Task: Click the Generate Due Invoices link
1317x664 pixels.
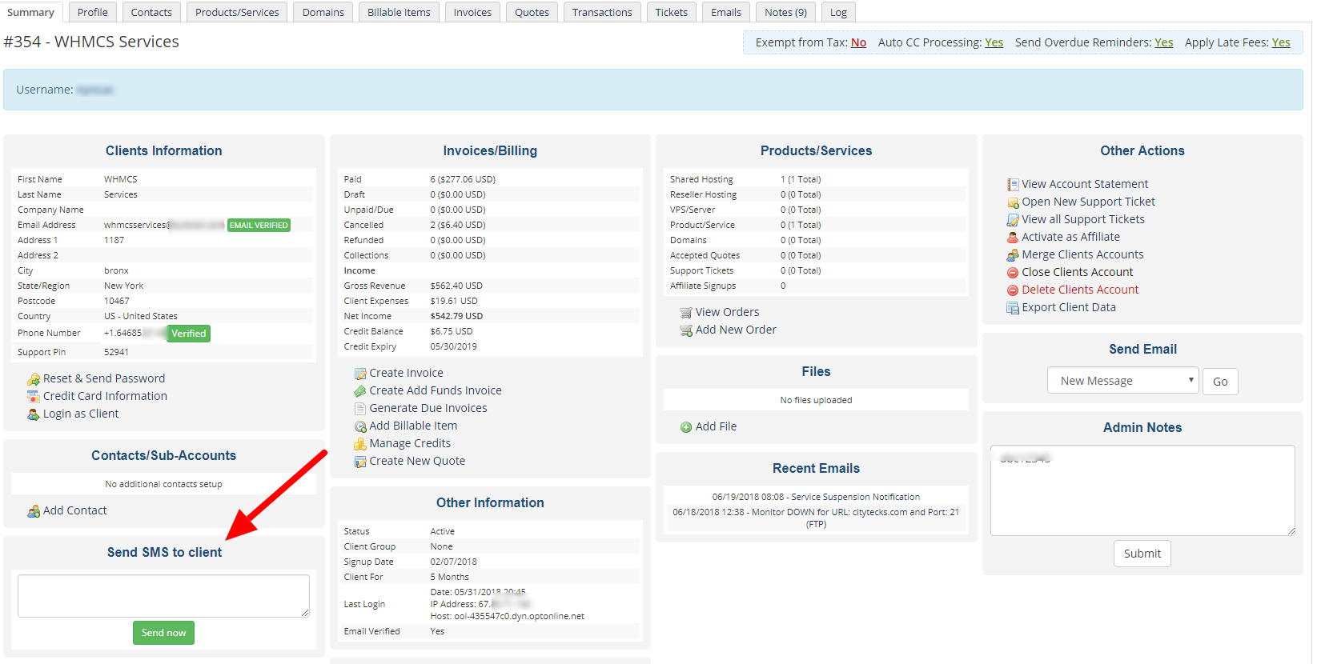Action: click(x=428, y=408)
